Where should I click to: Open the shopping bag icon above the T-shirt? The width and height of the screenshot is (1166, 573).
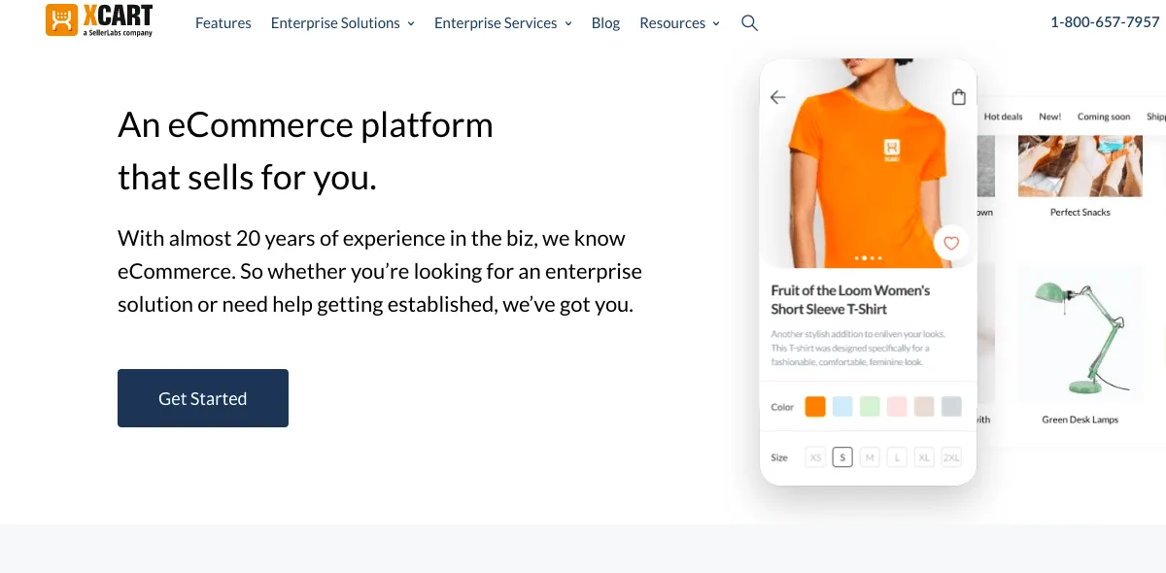959,97
